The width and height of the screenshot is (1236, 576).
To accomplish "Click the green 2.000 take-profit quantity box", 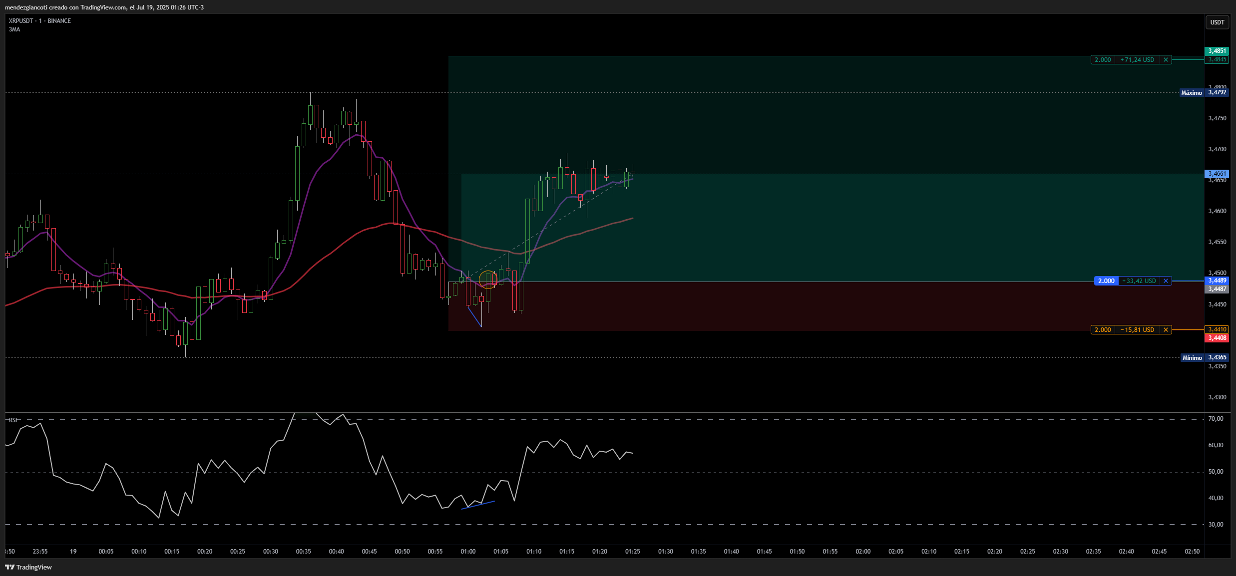I will click(x=1103, y=60).
